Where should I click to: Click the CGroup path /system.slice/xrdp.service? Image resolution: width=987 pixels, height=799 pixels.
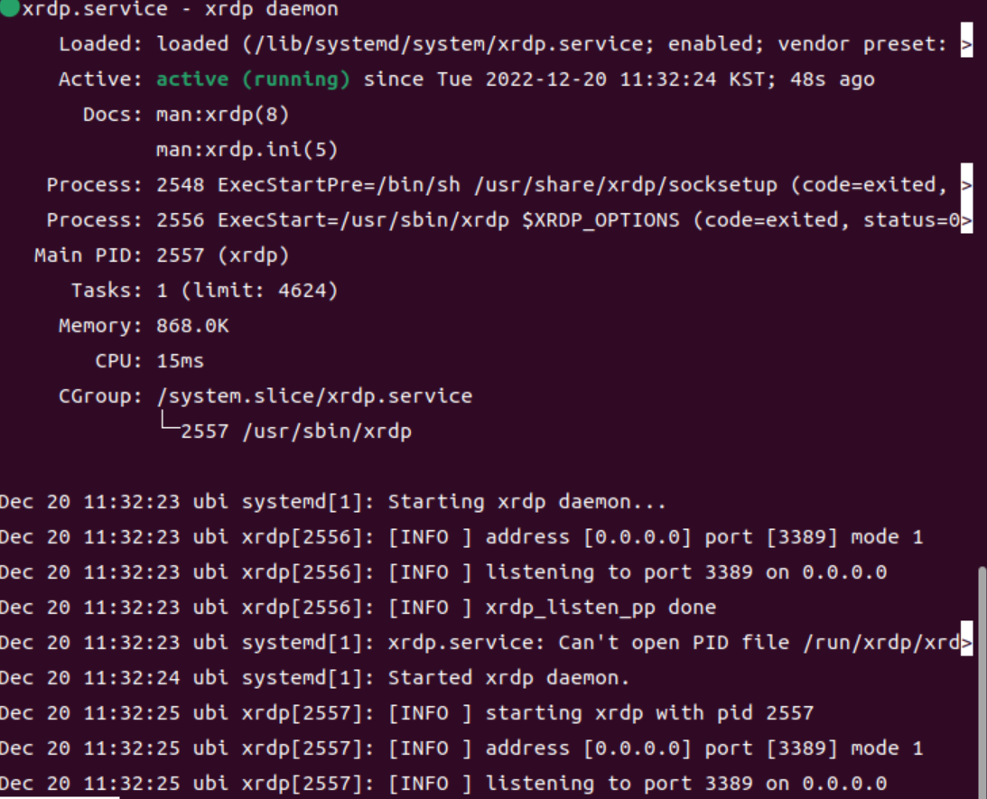[314, 396]
